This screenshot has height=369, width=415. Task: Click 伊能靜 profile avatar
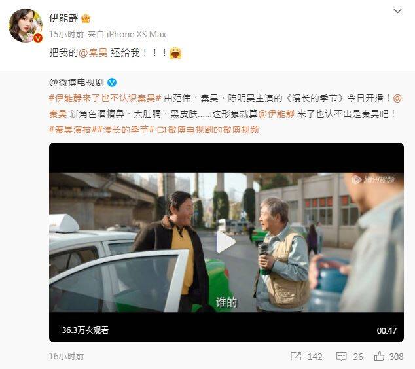click(x=26, y=26)
